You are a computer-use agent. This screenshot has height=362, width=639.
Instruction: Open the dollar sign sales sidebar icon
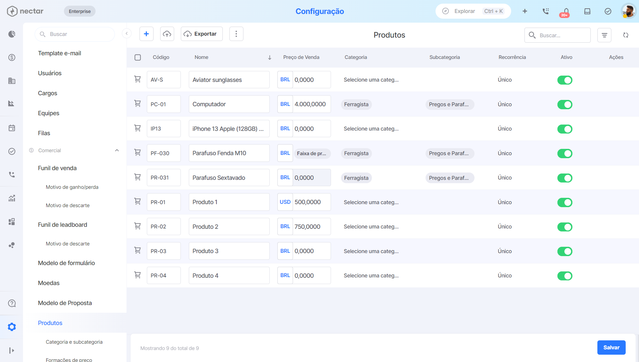coord(12,58)
